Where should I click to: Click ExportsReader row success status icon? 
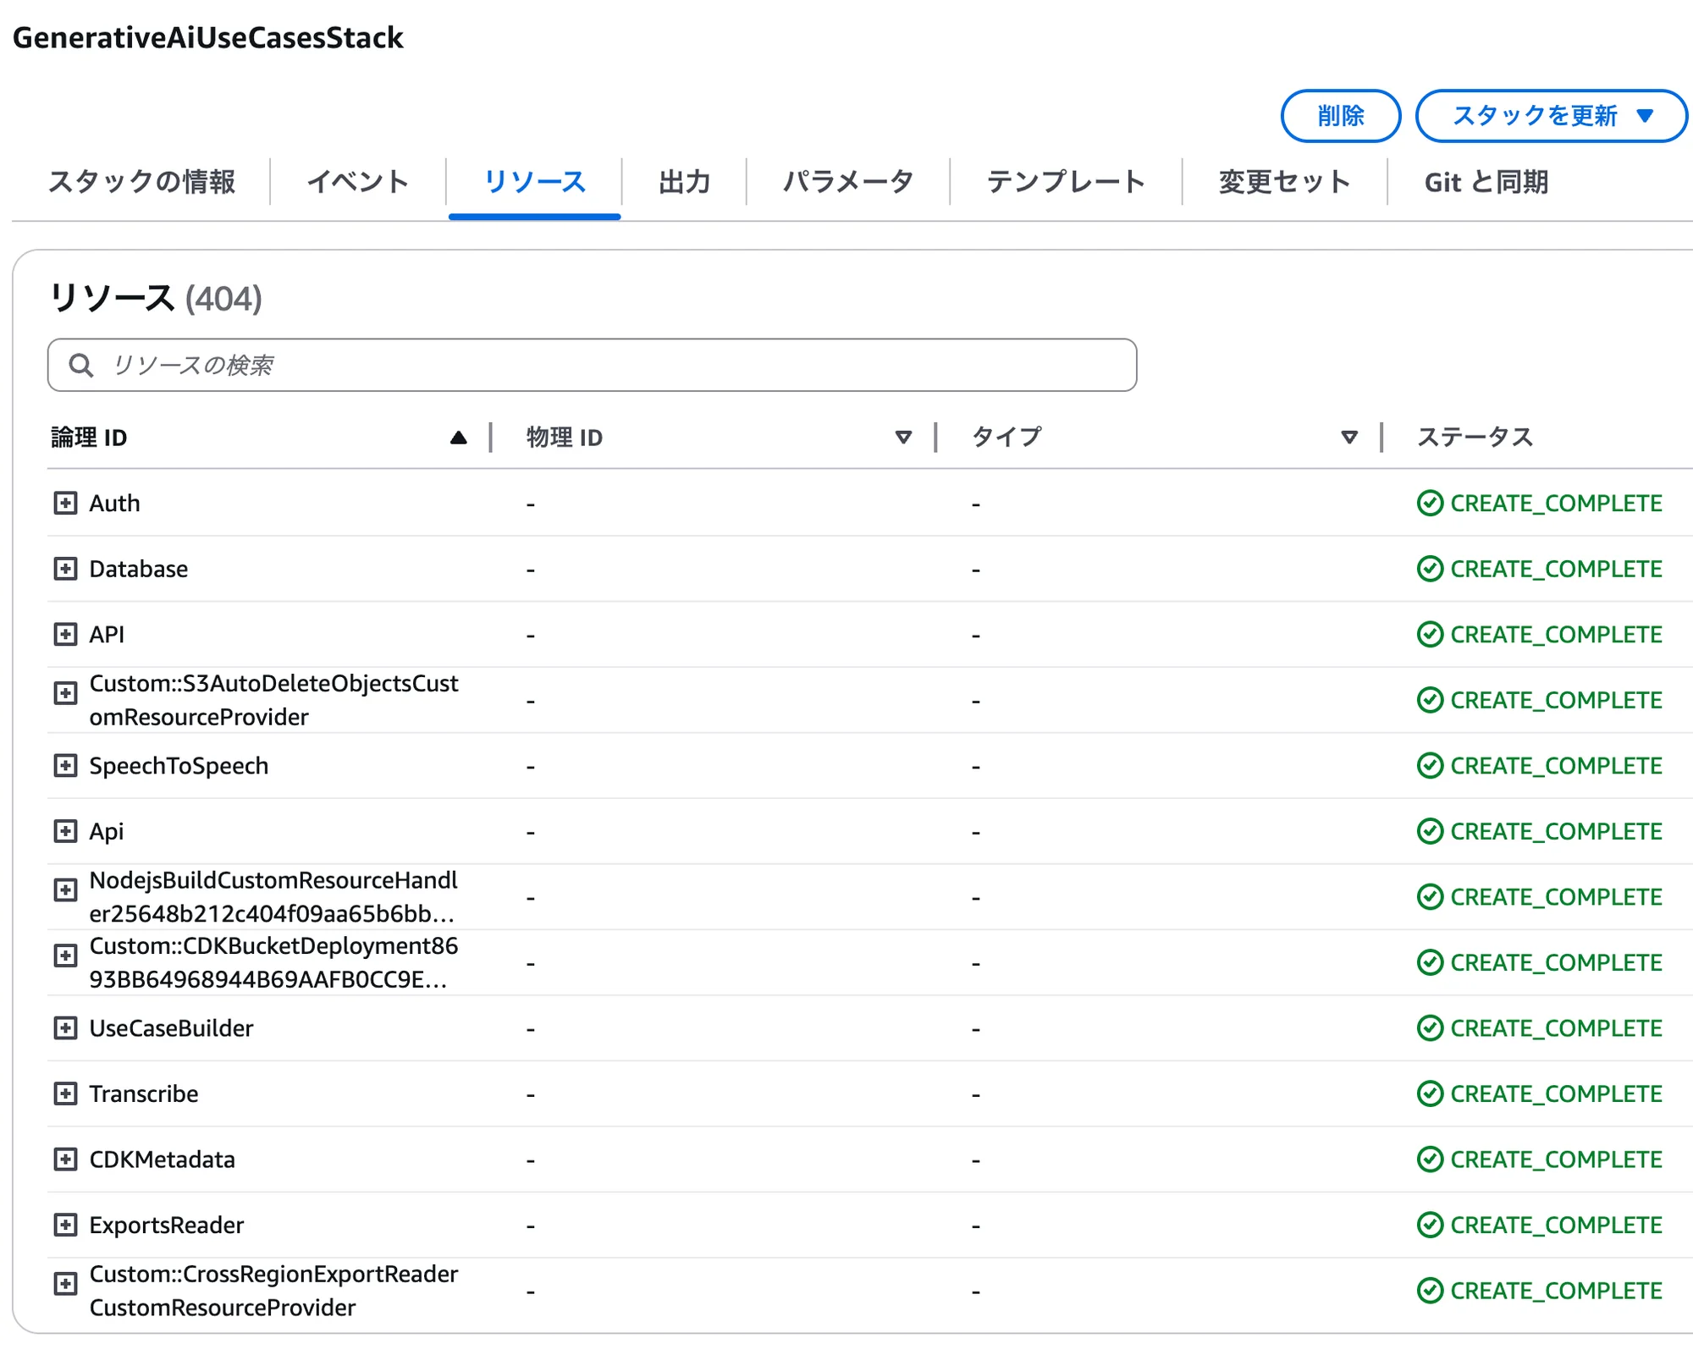[x=1430, y=1225]
